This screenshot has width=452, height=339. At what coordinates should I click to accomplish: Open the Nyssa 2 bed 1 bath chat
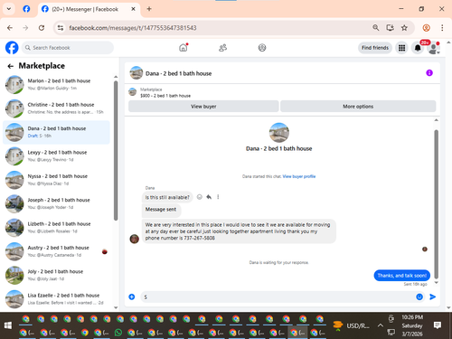56,180
